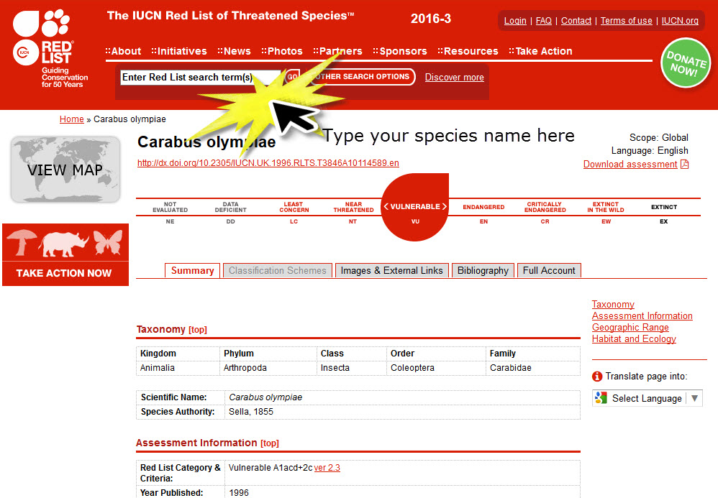Open the Take Action menu
Screen dimensions: 718x498
tap(541, 51)
